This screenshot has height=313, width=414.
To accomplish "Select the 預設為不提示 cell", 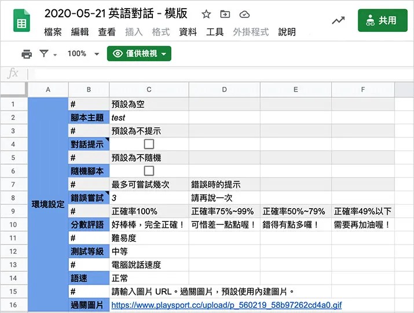I will [x=149, y=131].
